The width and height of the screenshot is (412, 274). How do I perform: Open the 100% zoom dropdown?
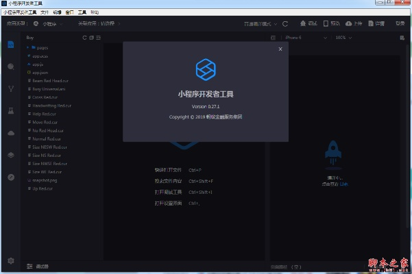(343, 38)
